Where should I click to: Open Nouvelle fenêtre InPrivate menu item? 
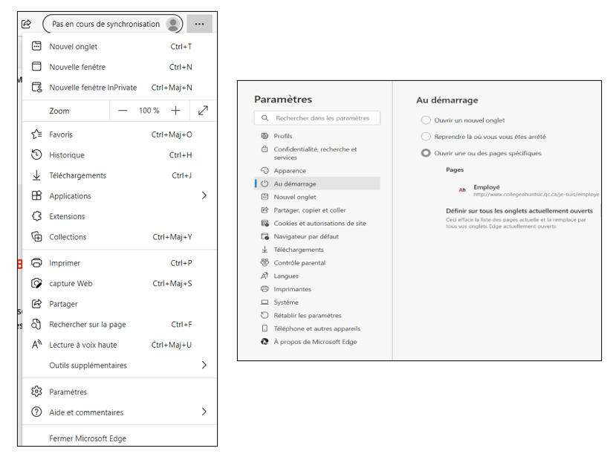[93, 88]
